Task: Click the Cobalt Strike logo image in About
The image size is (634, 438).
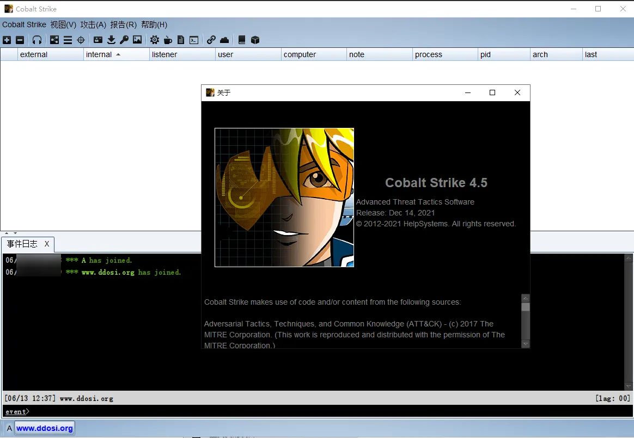Action: (x=284, y=198)
